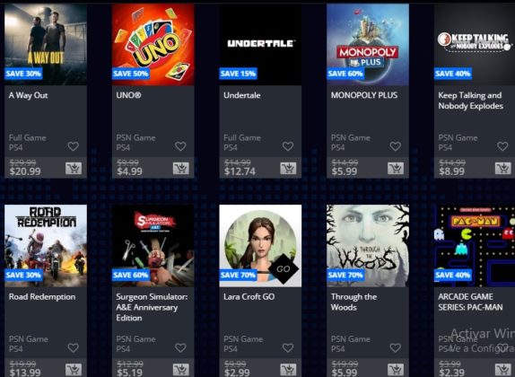Wishlist the Road Redemption game

[74, 347]
